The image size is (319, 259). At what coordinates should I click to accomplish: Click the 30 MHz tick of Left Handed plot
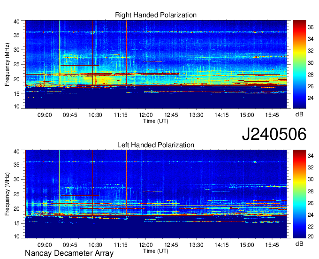click(x=16, y=179)
